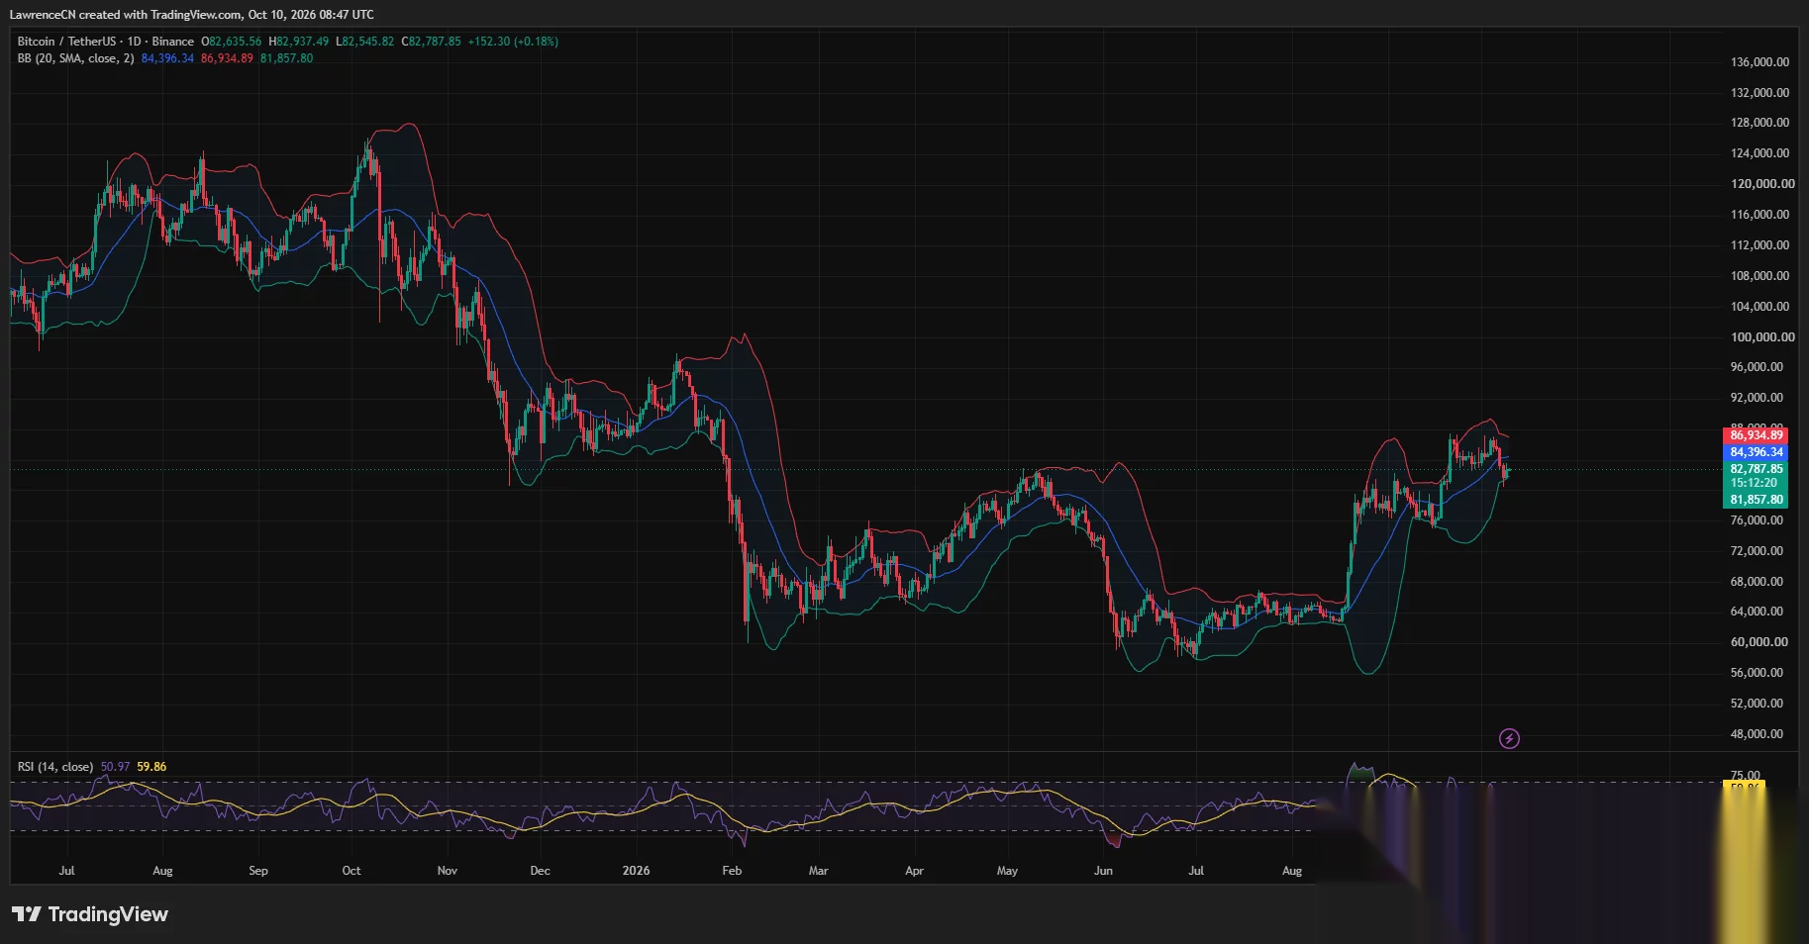Click the Sep label on time axis
The image size is (1809, 944).
tap(258, 871)
